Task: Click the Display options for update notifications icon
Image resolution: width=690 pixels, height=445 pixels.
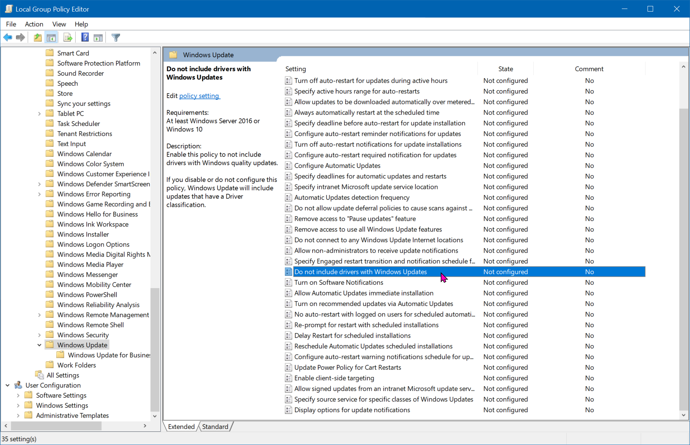Action: (x=288, y=410)
